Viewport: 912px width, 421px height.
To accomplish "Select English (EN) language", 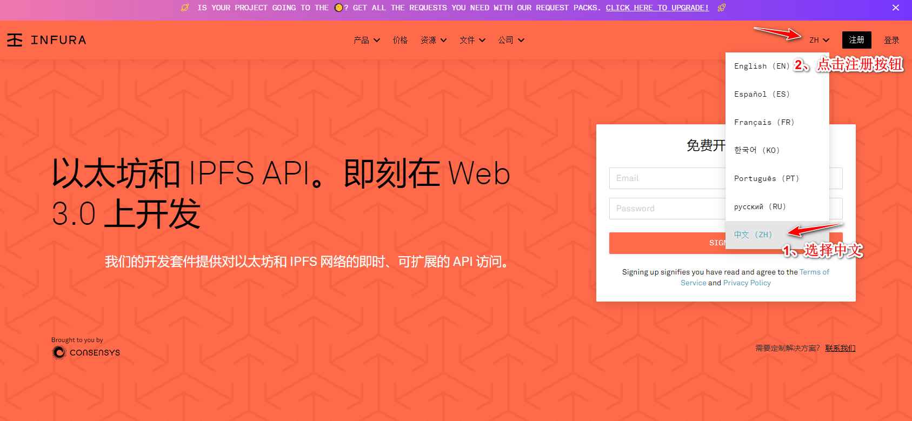I will coord(777,66).
